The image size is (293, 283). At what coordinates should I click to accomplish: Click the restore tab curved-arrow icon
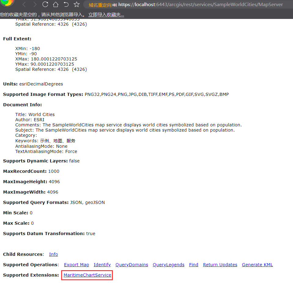click(66, 5)
